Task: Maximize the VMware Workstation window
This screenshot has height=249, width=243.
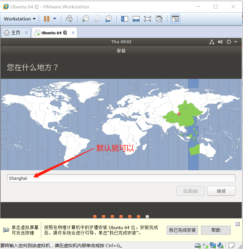Action: point(216,7)
